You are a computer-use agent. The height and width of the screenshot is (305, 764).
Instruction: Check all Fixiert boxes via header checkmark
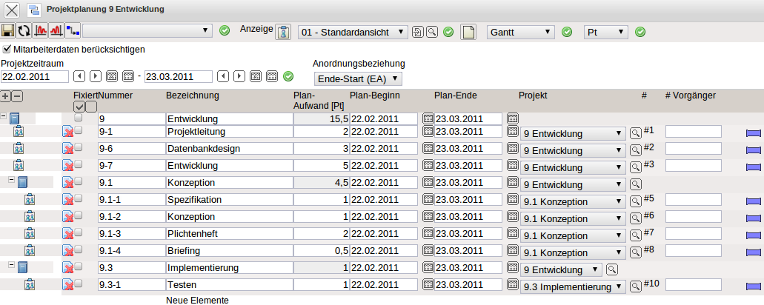coord(79,106)
